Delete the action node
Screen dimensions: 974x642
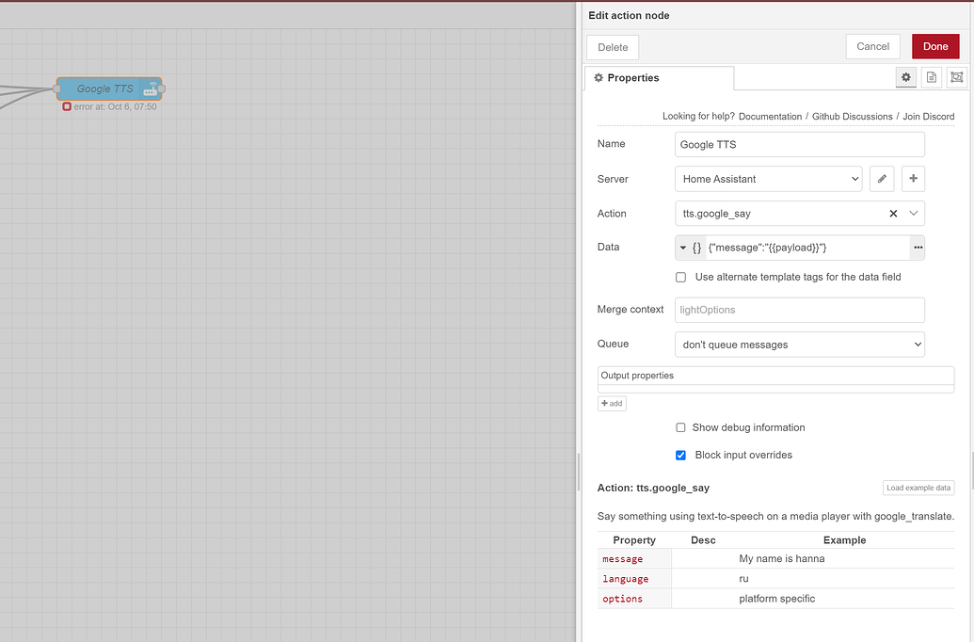coord(613,47)
